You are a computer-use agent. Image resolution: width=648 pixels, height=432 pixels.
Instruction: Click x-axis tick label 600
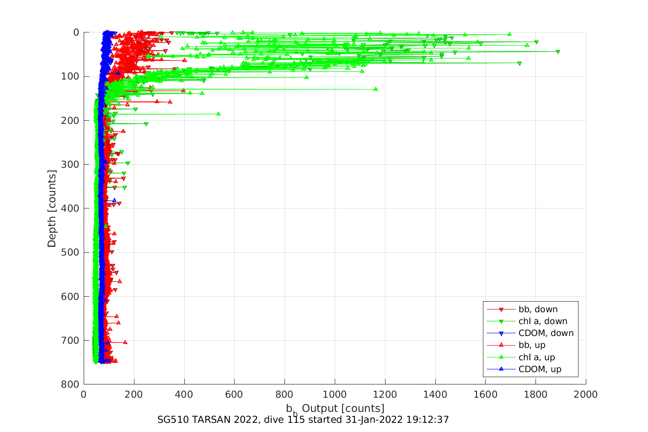(x=235, y=394)
